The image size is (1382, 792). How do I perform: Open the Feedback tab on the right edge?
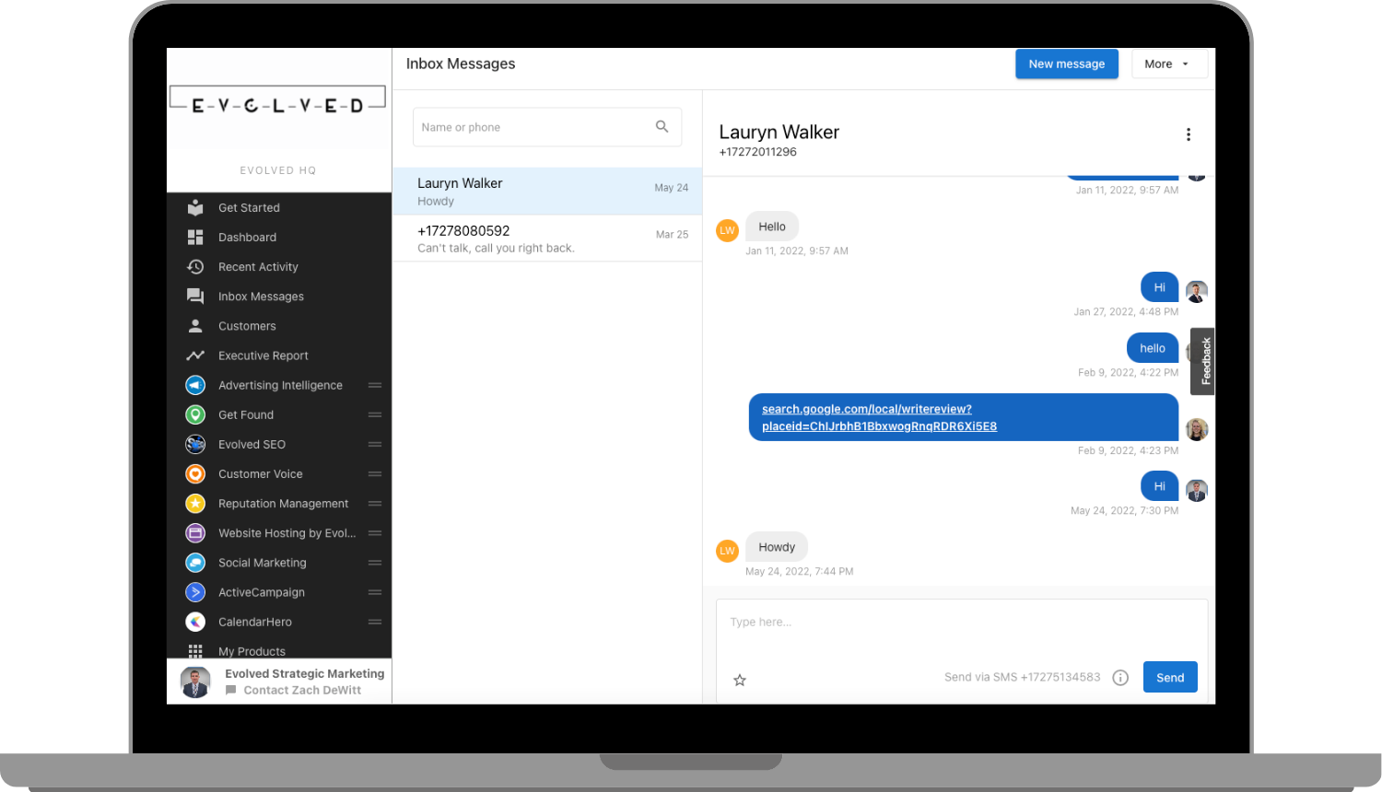pos(1202,360)
